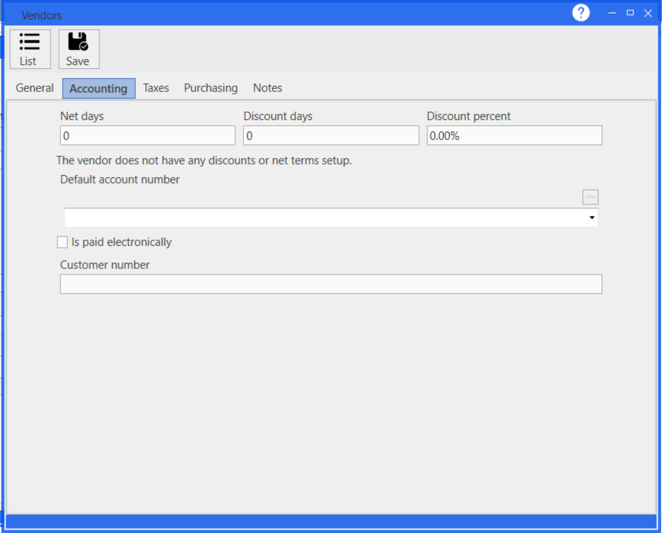Click the Customer number text box
Screen dimensions: 662x533
pyautogui.click(x=331, y=284)
